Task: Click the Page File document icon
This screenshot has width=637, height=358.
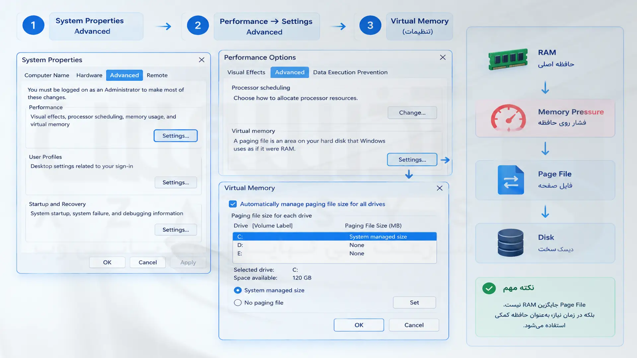Action: coord(511,180)
